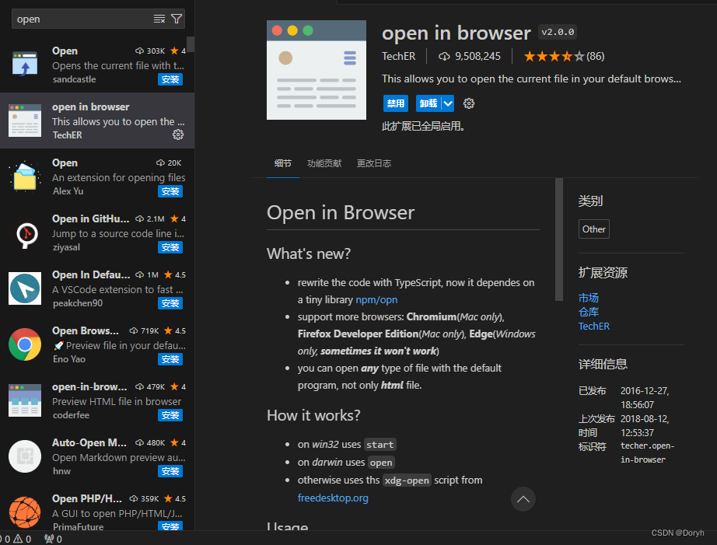The image size is (717, 545).
Task: Click the sandcastle Open extension icon
Action: [25, 64]
